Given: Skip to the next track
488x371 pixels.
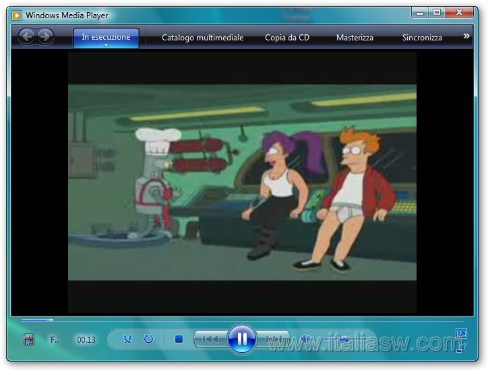Looking at the screenshot, I should tap(273, 339).
